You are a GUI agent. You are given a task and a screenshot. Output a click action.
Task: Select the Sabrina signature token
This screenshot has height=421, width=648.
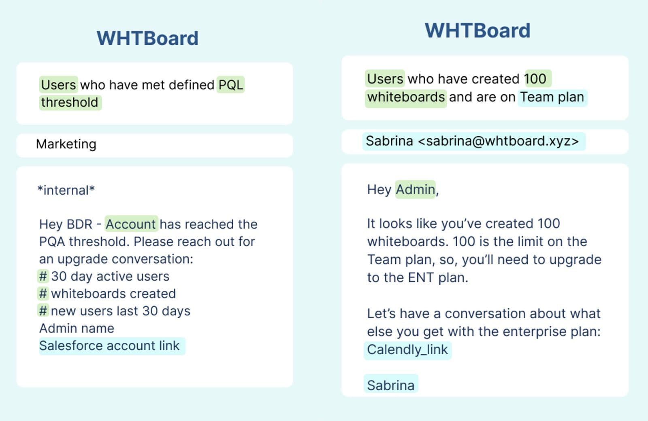pyautogui.click(x=391, y=385)
